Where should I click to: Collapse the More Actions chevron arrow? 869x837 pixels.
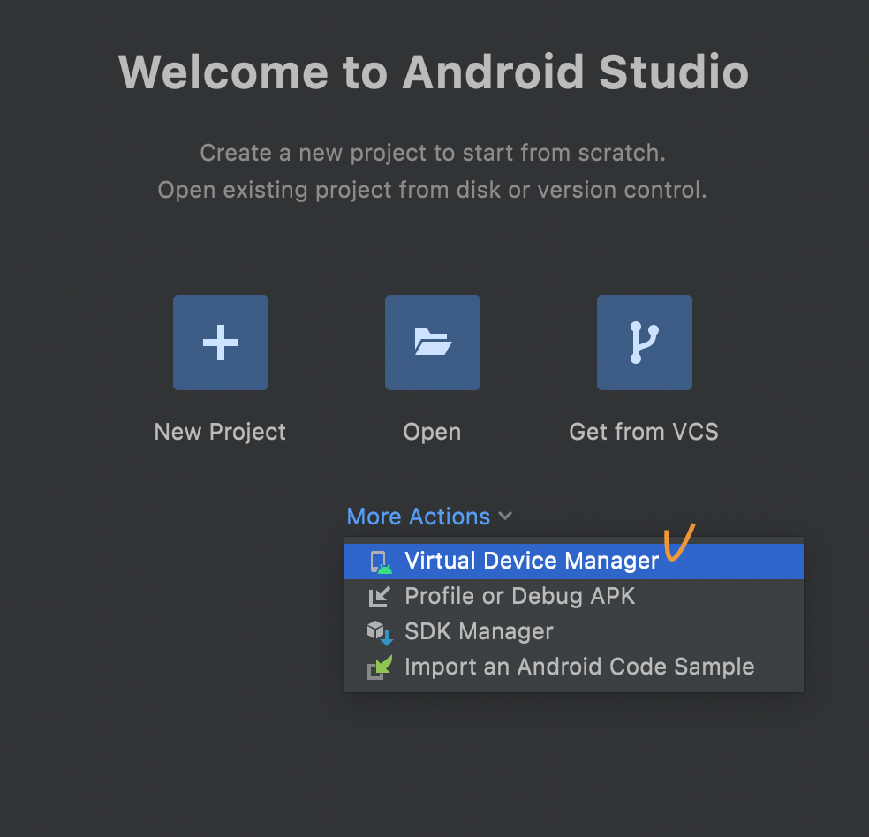pyautogui.click(x=505, y=517)
